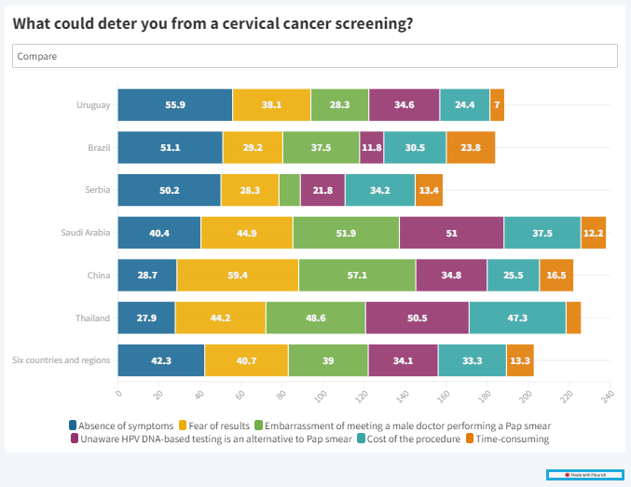
Task: Toggle 'Absence of symptoms' legend swatch
Action: point(73,426)
